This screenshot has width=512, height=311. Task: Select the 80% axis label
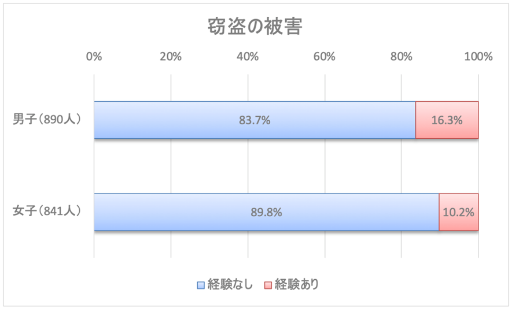pyautogui.click(x=402, y=57)
